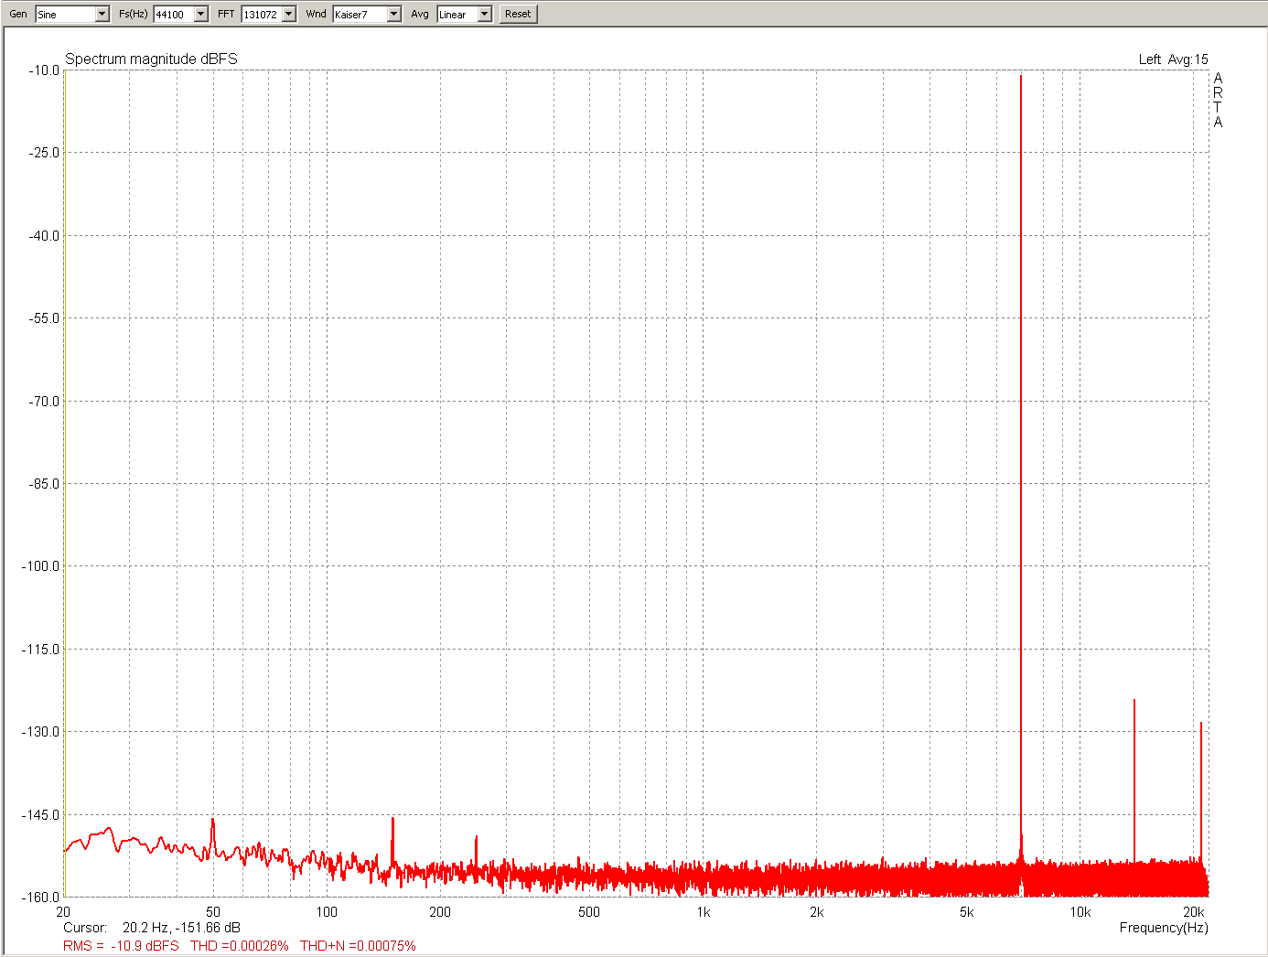The image size is (1268, 957).
Task: Open the FFT size dropdown
Action: coord(269,14)
